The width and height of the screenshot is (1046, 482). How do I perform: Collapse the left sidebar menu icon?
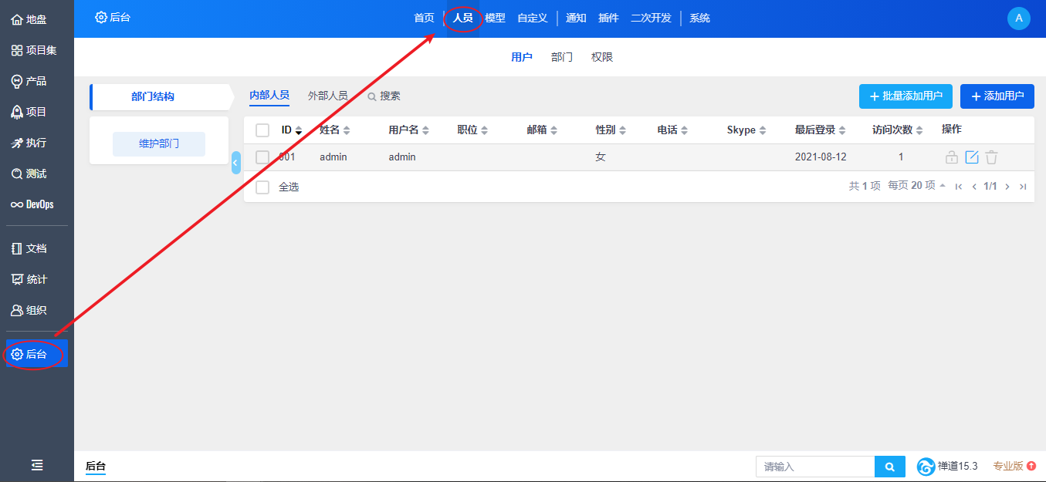point(37,465)
